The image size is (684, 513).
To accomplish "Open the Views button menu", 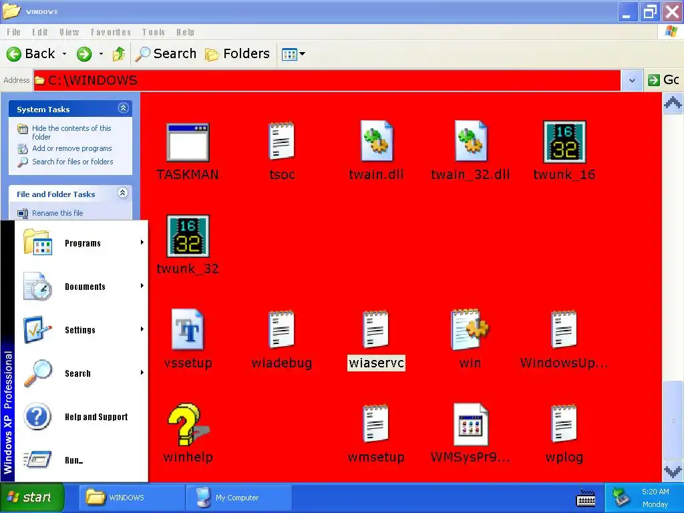I will point(293,54).
